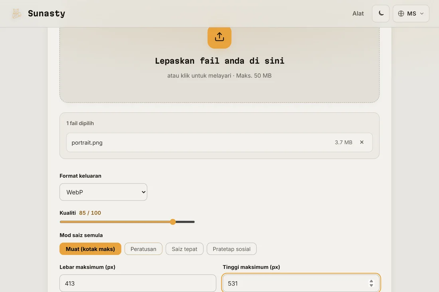Select Muat (kotak maks) resize mode
The image size is (439, 292).
coord(90,249)
